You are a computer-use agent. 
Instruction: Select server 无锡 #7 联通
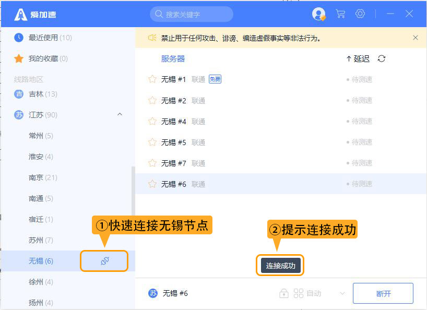(281, 163)
